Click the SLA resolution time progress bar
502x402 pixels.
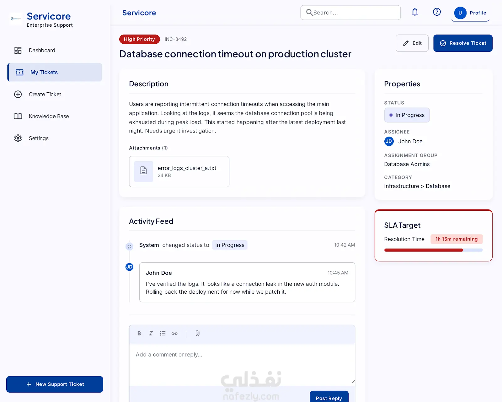[x=434, y=250]
